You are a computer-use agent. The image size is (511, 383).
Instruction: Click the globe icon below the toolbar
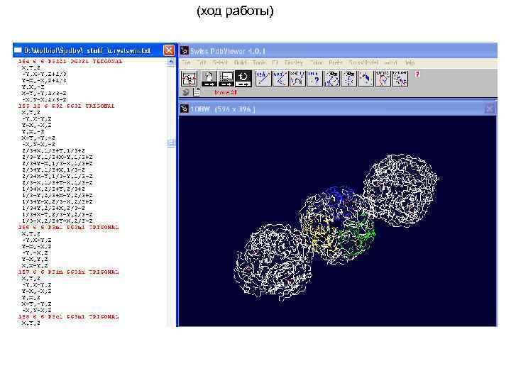185,92
